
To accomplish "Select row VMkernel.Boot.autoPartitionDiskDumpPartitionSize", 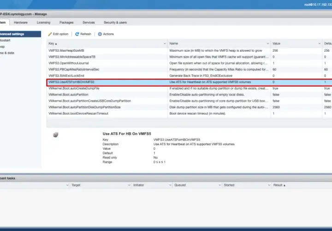I will pyautogui.click(x=190, y=107).
